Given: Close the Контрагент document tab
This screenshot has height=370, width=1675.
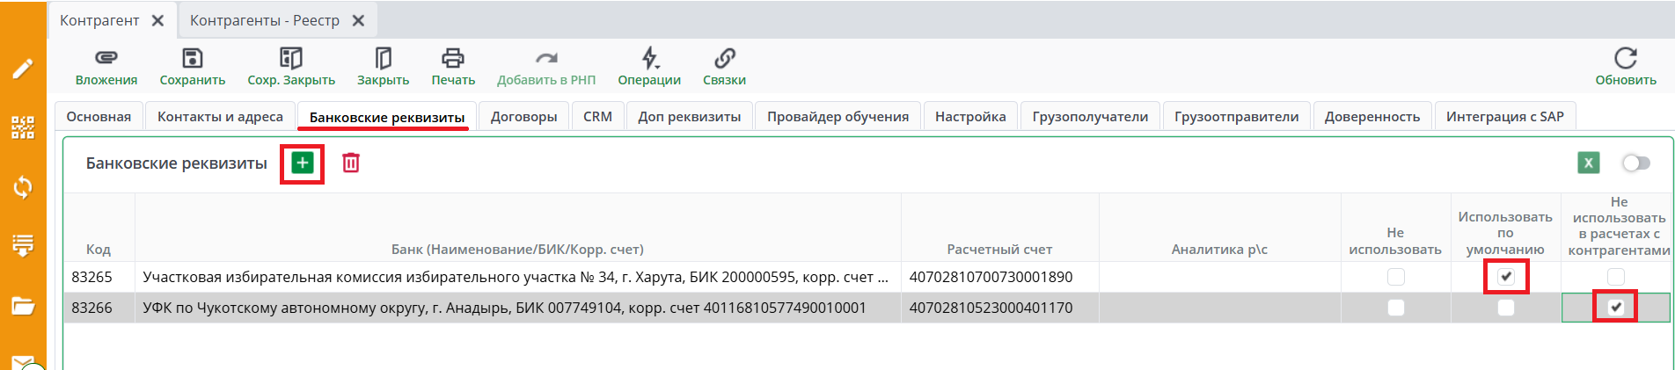Looking at the screenshot, I should pos(158,20).
